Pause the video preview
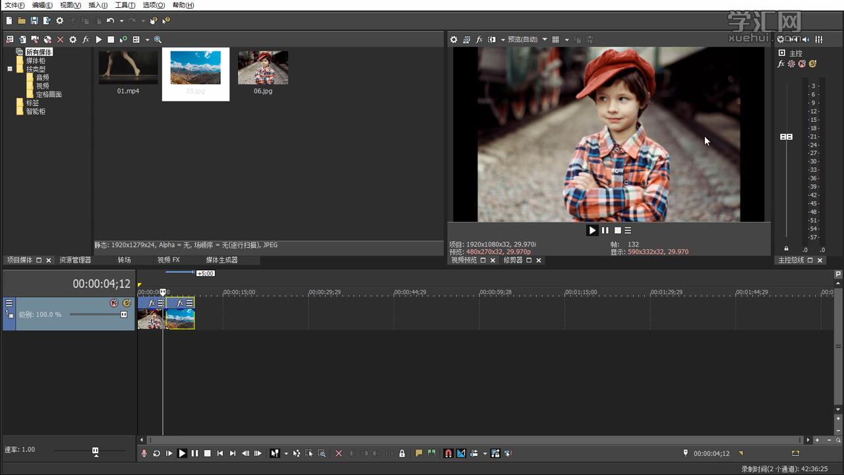 (605, 231)
